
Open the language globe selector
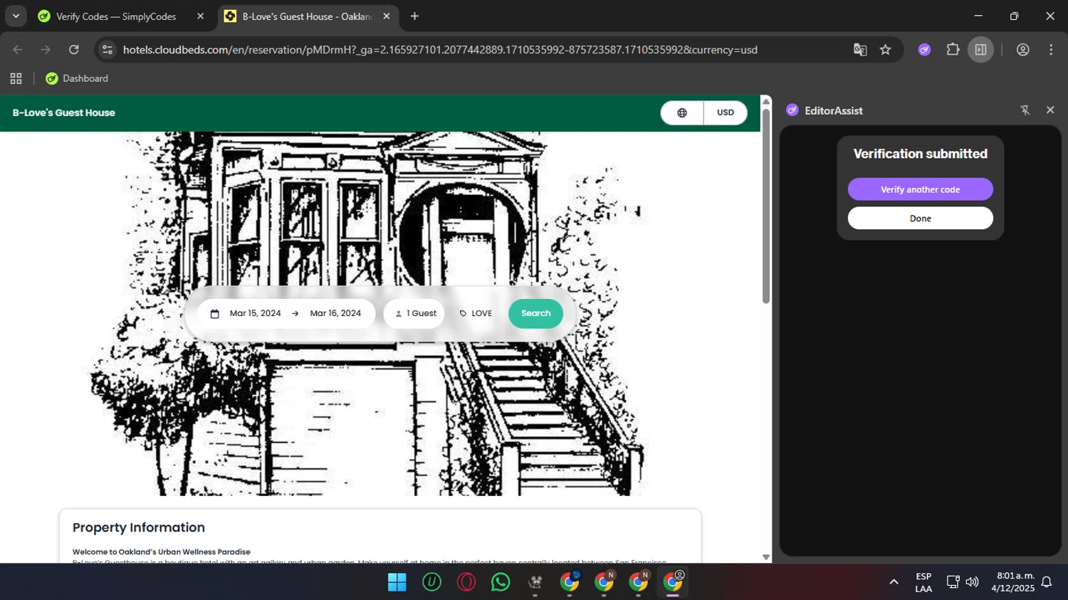[682, 112]
